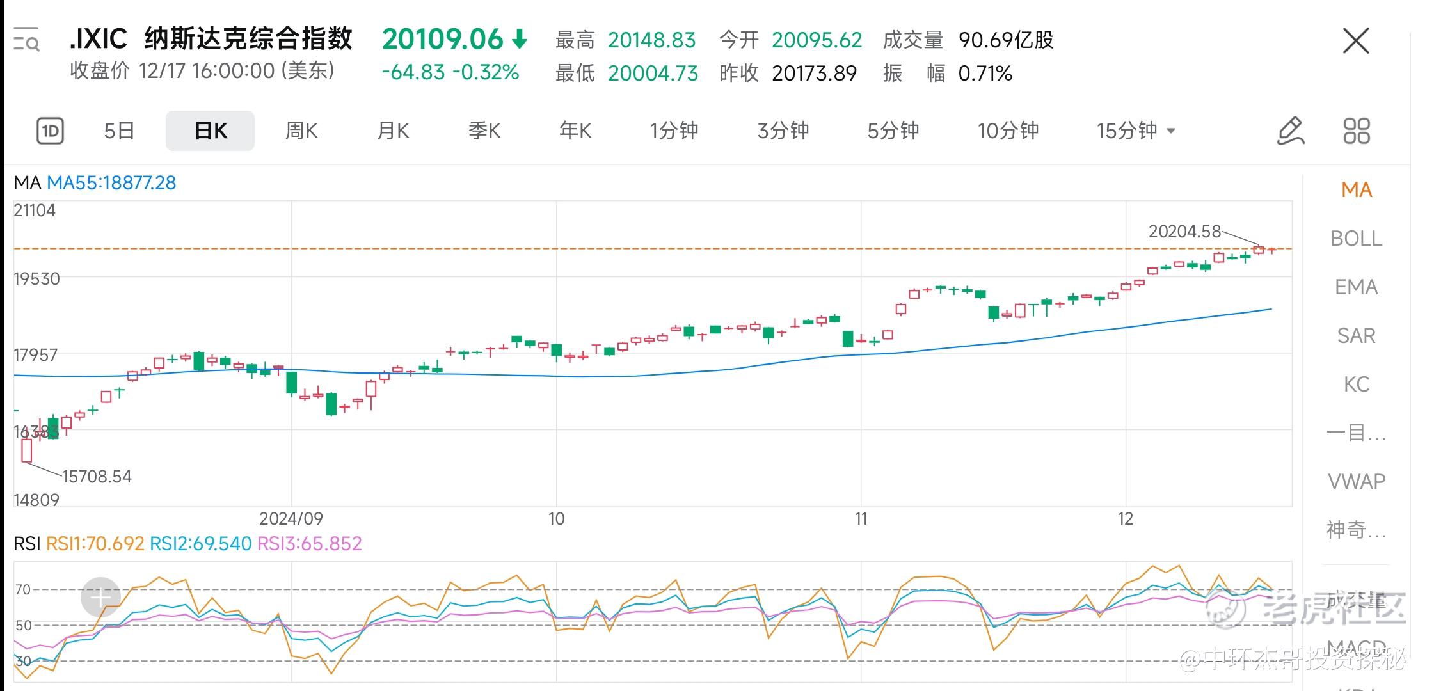1434x691 pixels.
Task: Enable the KC indicator
Action: [x=1357, y=385]
